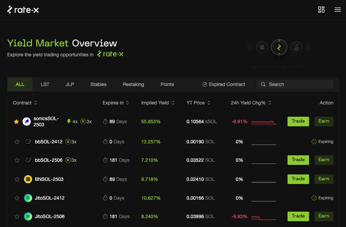Viewport: 346px width, 227px height.
Task: Click Trade for sonicsSOL-2503
Action: coord(298,122)
